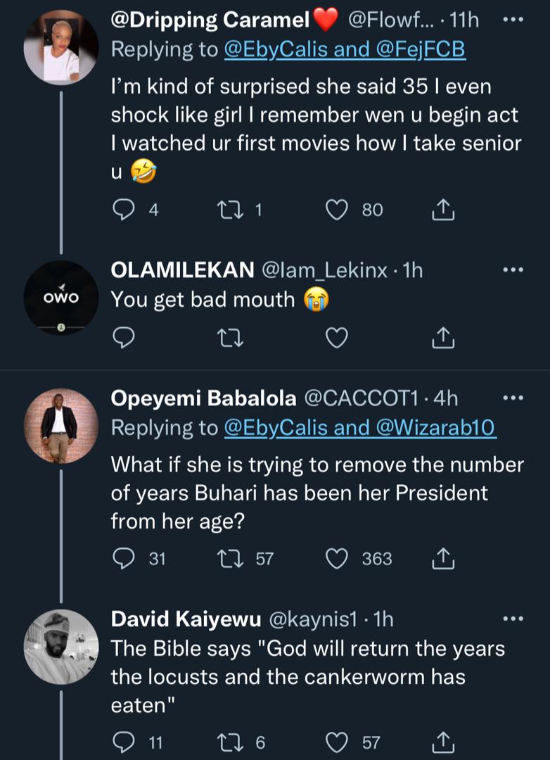550x760 pixels.
Task: Share David Kaiyewu's Bible quote tweet
Action: click(443, 741)
